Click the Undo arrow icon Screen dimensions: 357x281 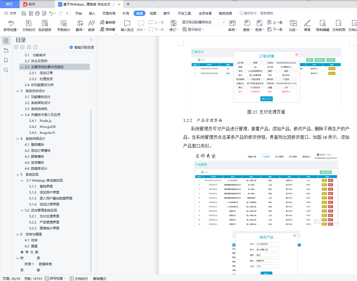pos(51,13)
